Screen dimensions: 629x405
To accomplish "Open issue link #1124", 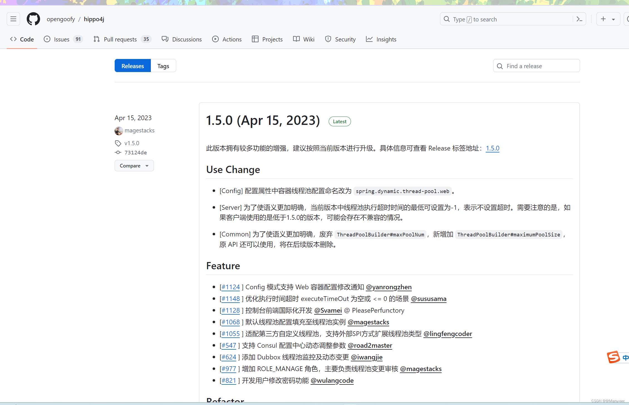I will pos(230,287).
